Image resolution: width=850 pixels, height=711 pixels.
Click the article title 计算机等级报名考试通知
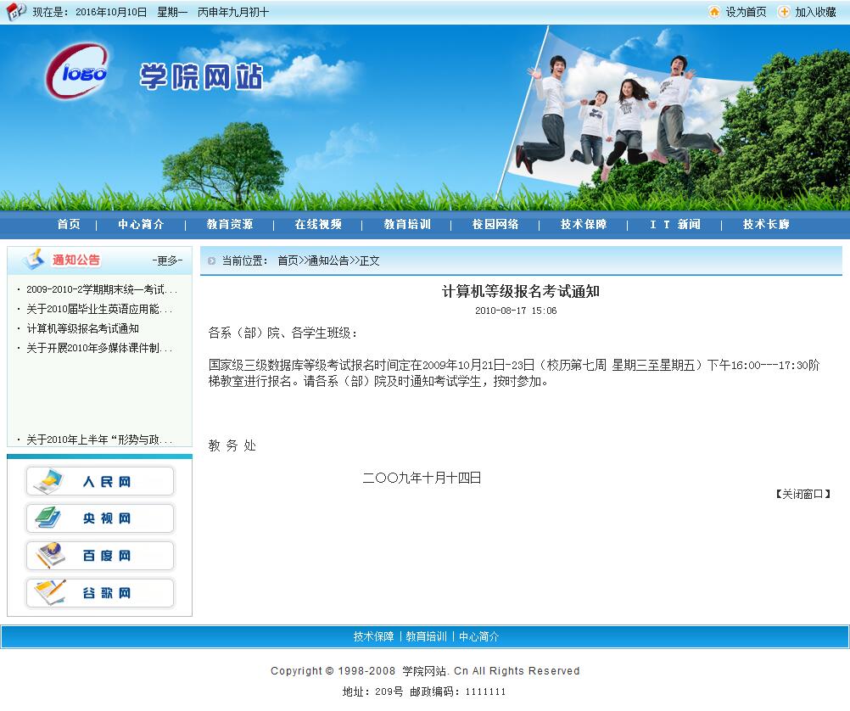coord(520,292)
